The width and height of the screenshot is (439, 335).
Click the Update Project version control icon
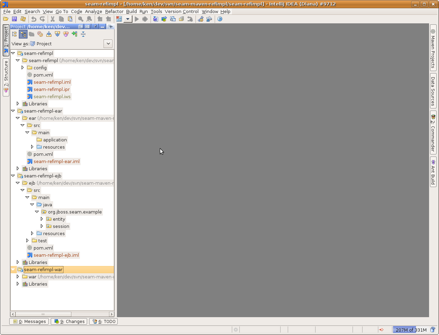pos(156,19)
